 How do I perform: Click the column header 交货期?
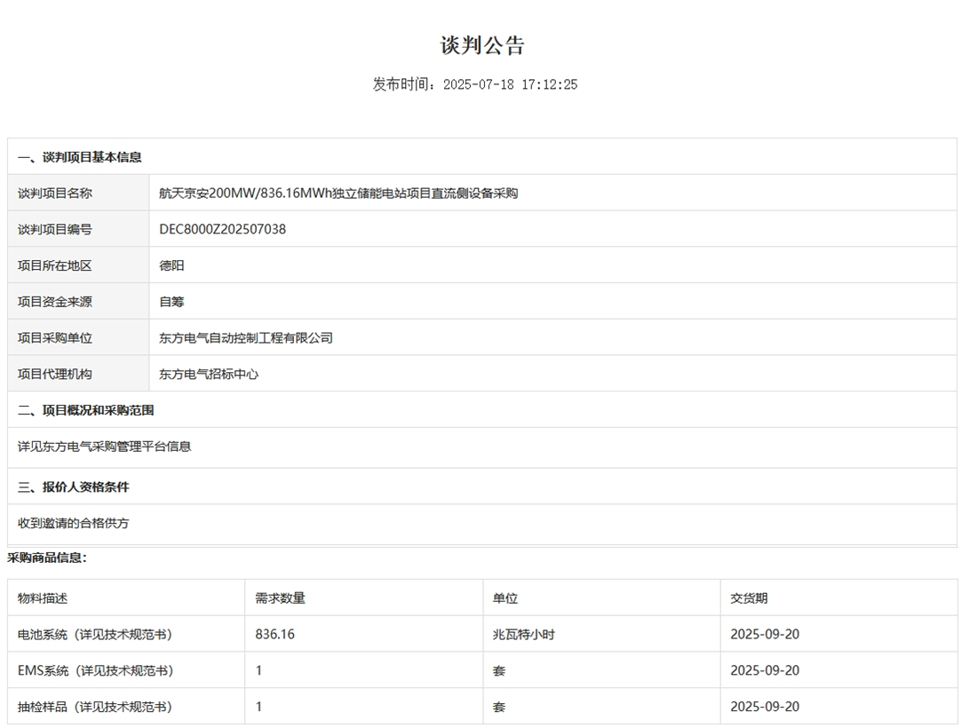(x=749, y=598)
